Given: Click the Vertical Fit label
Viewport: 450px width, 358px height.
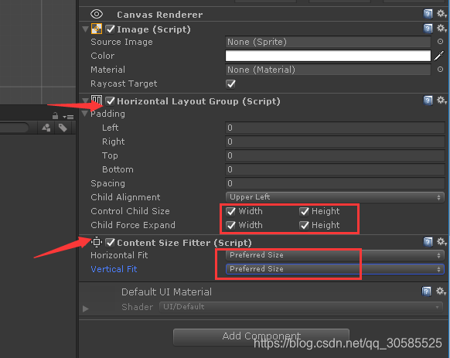Looking at the screenshot, I should tap(114, 269).
